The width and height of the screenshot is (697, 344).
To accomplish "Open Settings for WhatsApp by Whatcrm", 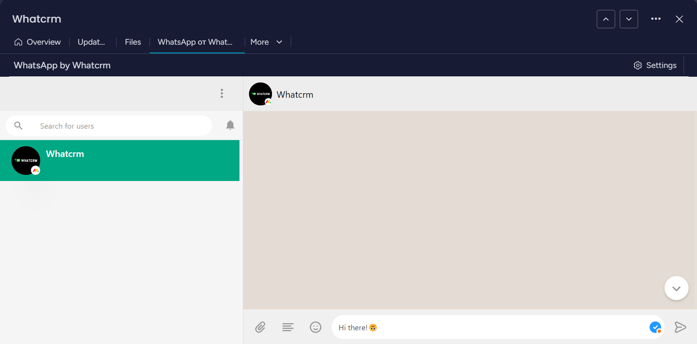I will point(655,65).
